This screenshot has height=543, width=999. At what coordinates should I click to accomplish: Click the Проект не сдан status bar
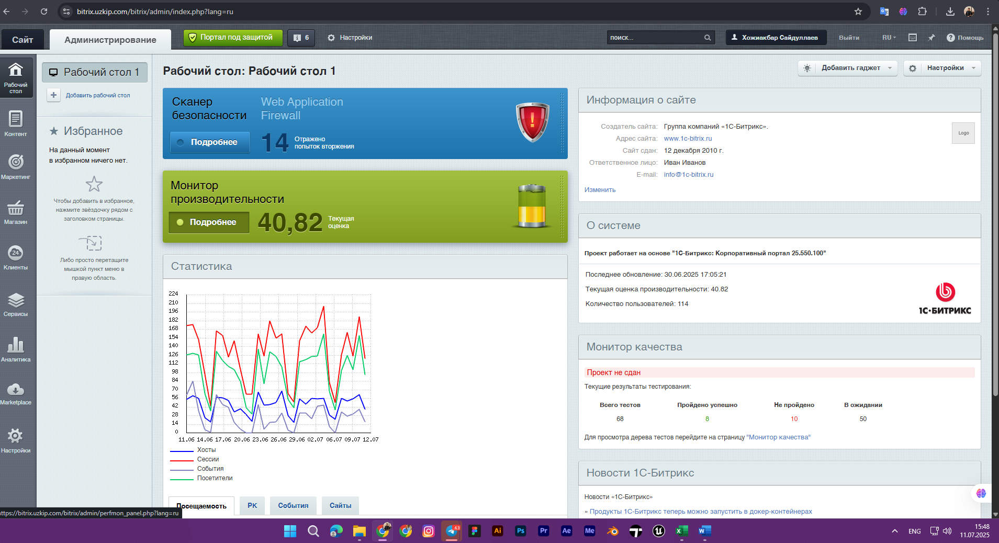coord(779,372)
